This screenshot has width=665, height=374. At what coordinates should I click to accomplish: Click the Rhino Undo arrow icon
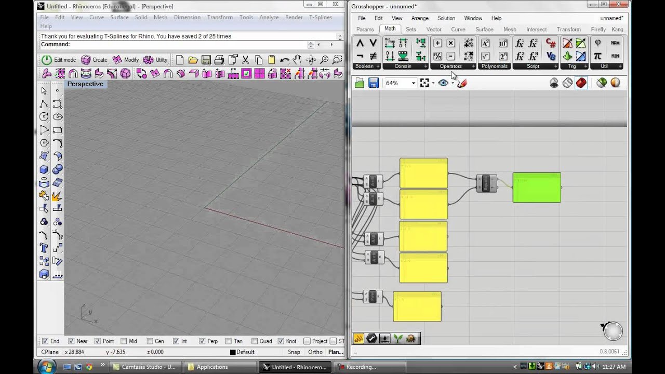pos(284,60)
